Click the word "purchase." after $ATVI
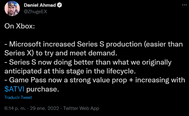 pos(43,89)
